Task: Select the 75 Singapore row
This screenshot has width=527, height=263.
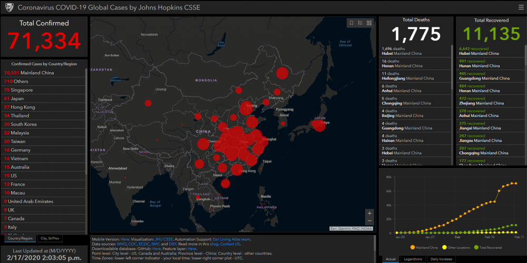Action: coord(43,90)
